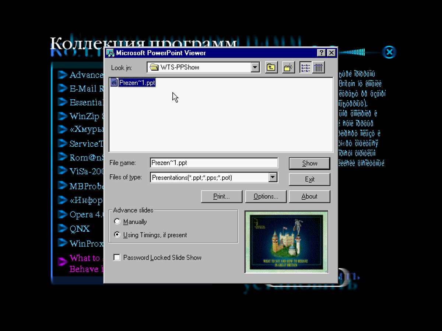Image resolution: width=442 pixels, height=331 pixels.
Task: Click the arrow icon beside ViSa-200 entry
Action: click(62, 171)
